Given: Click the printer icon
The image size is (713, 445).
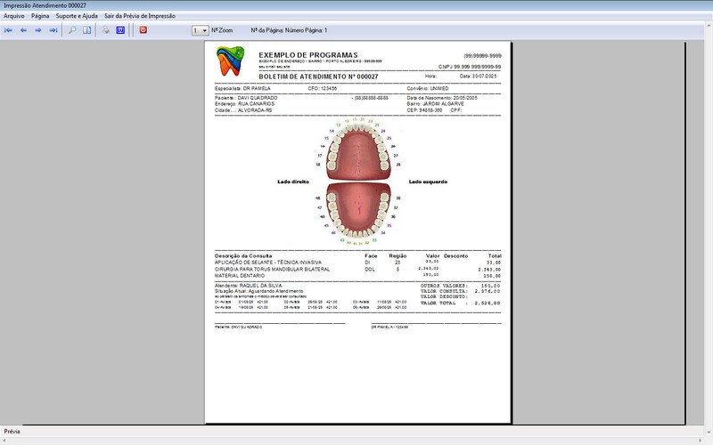Looking at the screenshot, I should click(106, 30).
